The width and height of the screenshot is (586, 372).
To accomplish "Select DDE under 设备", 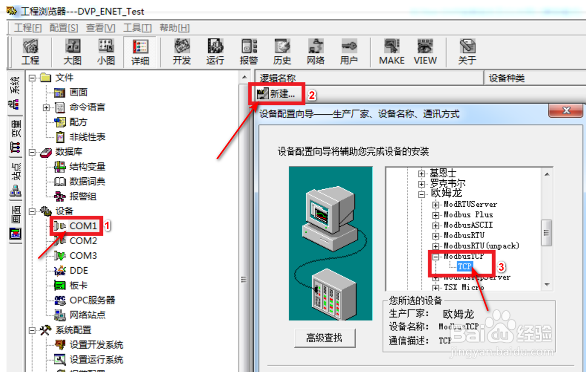I will [79, 271].
